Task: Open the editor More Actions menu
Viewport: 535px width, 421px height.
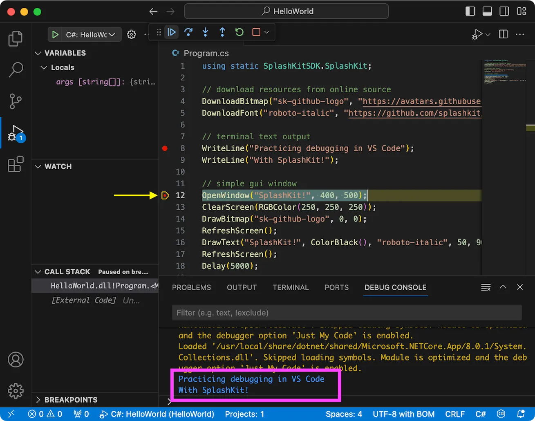Action: point(520,34)
